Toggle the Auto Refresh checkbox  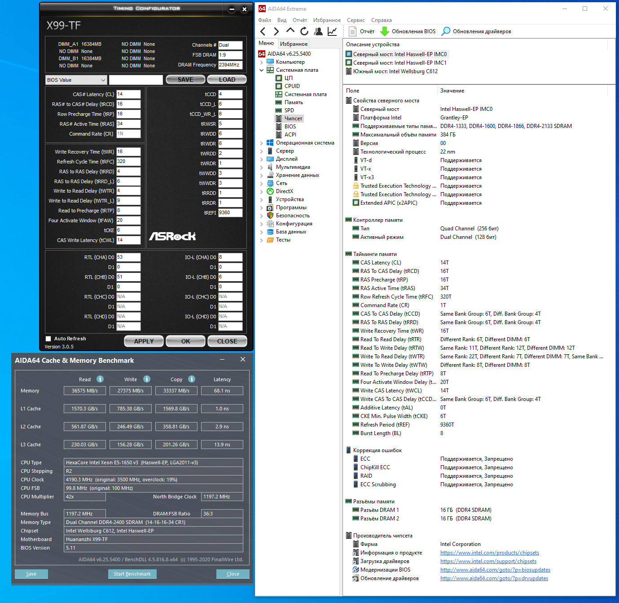48,339
